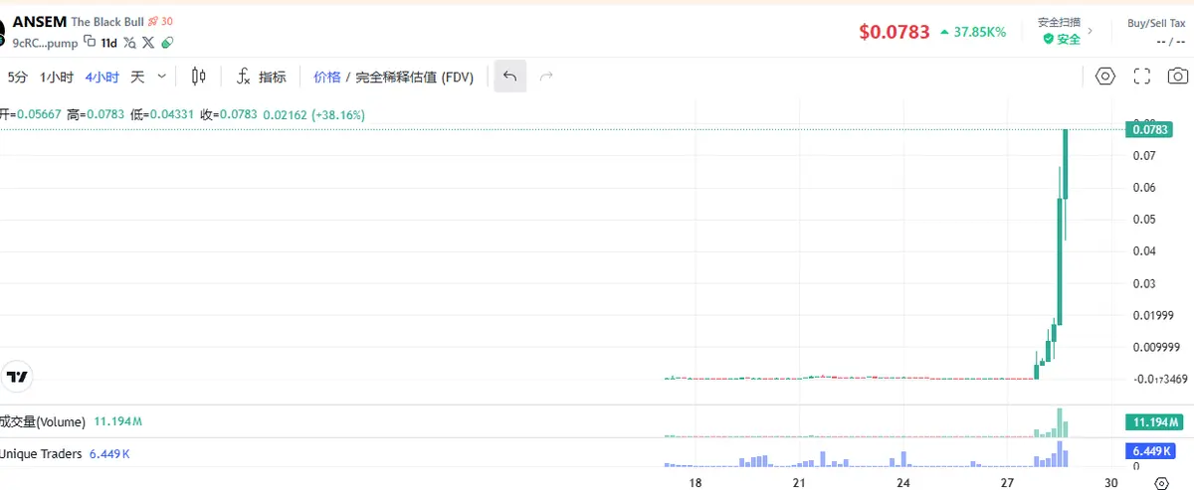Image resolution: width=1194 pixels, height=490 pixels.
Task: Click the 0.03 price axis label
Action: tap(1143, 284)
